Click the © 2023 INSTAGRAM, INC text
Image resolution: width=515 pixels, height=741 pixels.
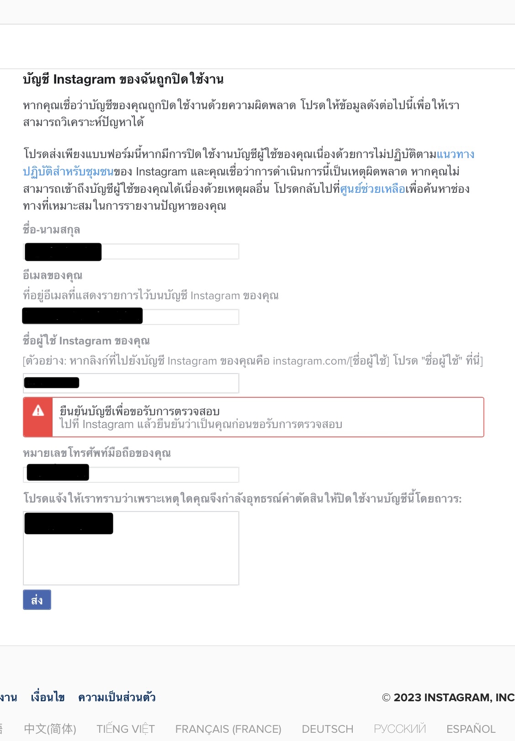(x=448, y=698)
